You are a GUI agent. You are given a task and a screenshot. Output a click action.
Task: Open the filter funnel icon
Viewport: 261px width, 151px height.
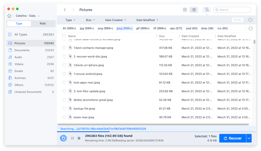coord(207,10)
